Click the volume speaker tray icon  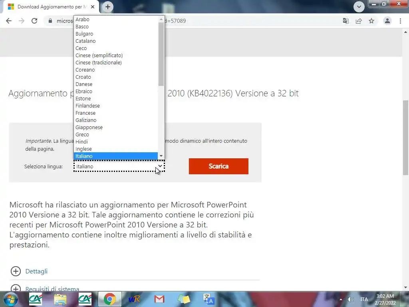(x=351, y=299)
